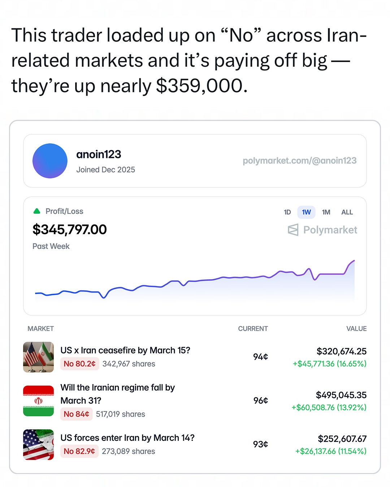The height and width of the screenshot is (487, 390).
Task: Open the Iranian flag market thumbnail
Action: (38, 401)
